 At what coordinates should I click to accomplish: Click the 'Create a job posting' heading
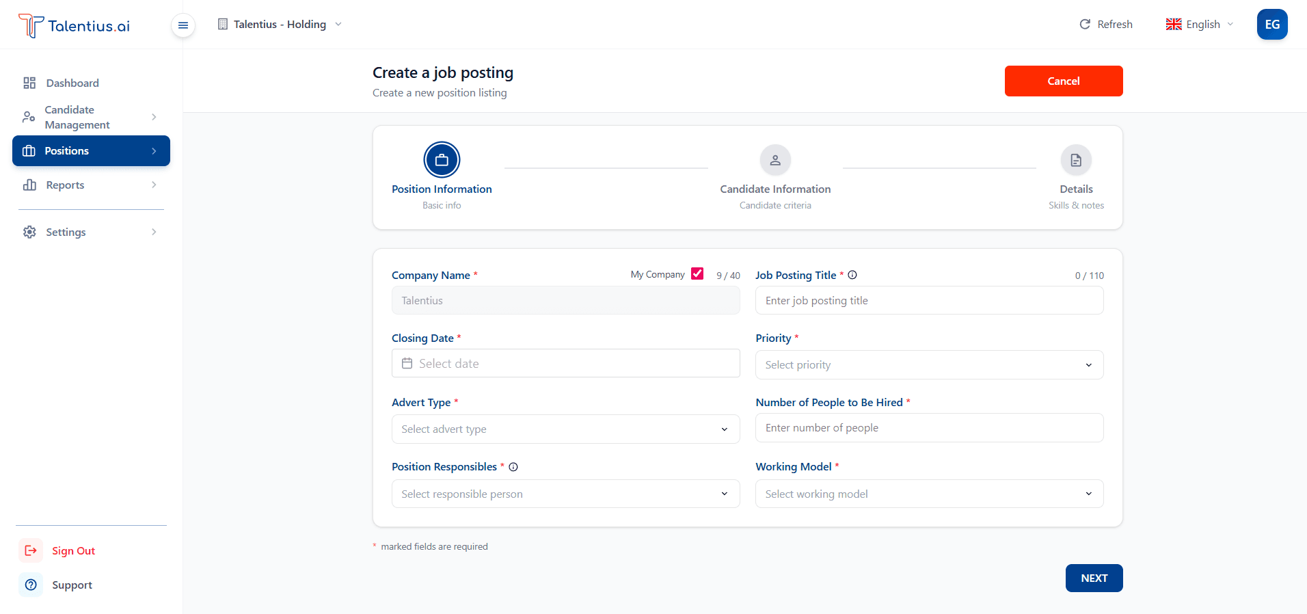pos(443,72)
